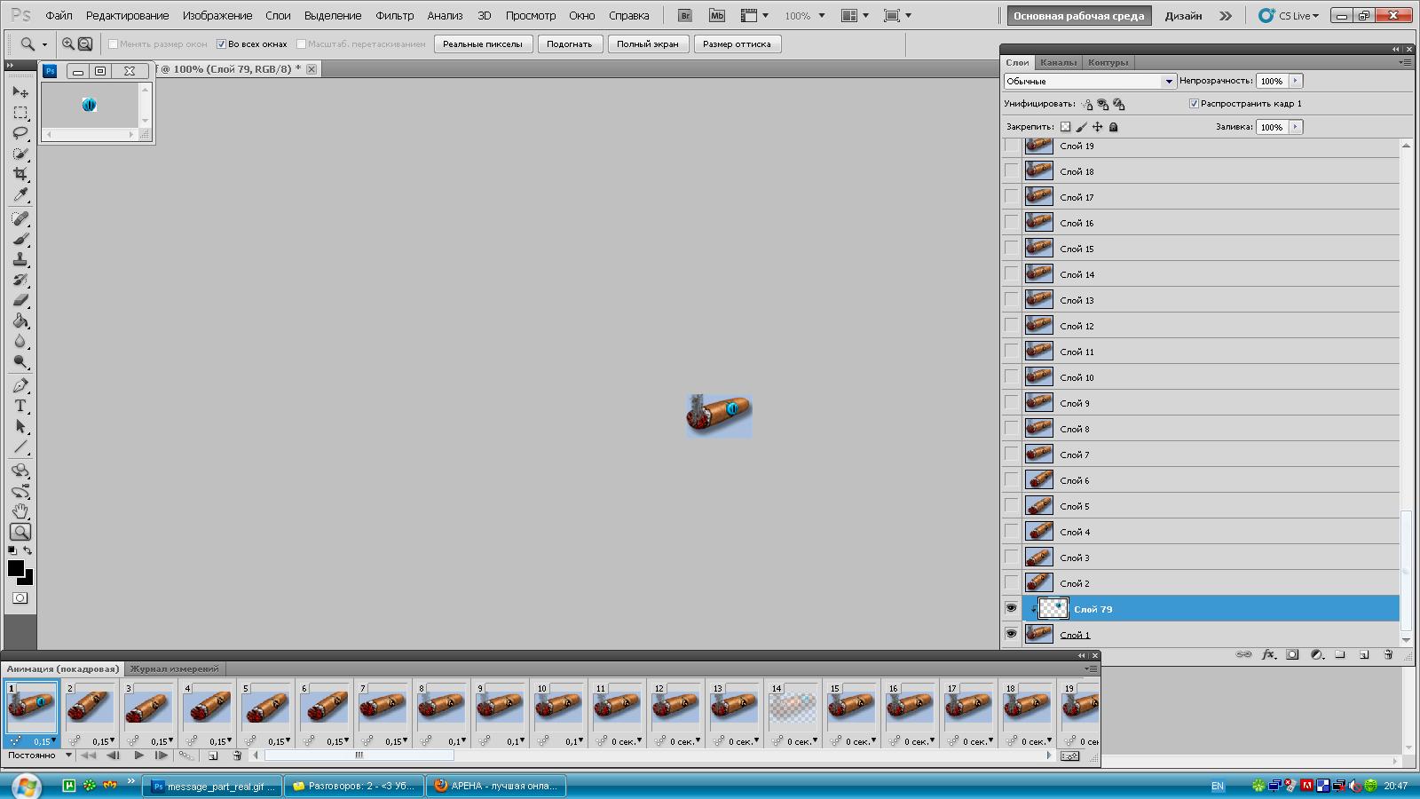Select the Horizontal Type tool
The width and height of the screenshot is (1420, 799).
tap(20, 406)
